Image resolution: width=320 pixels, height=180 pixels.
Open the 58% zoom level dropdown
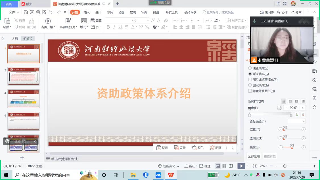pos(263,166)
